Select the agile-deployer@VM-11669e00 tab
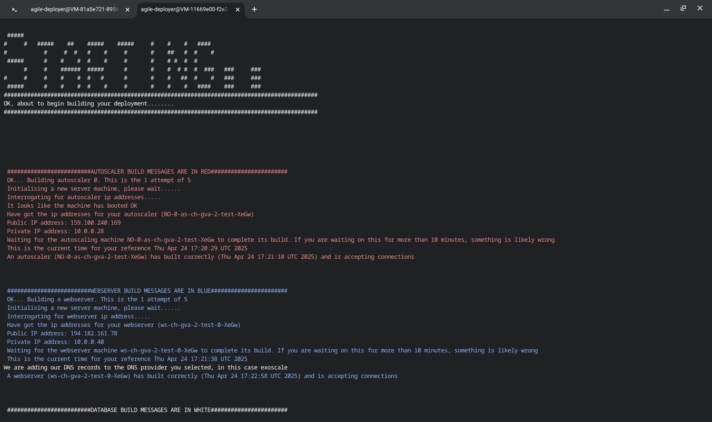The width and height of the screenshot is (712, 422). point(184,10)
